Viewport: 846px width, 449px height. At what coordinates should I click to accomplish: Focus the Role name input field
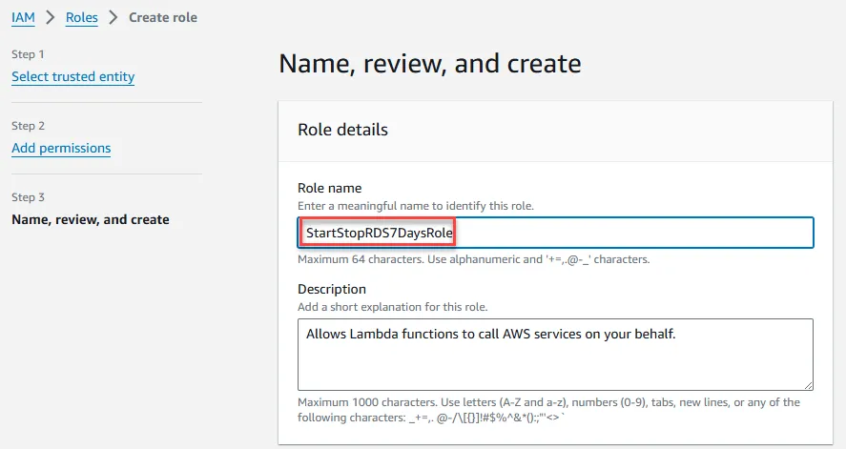tap(555, 233)
